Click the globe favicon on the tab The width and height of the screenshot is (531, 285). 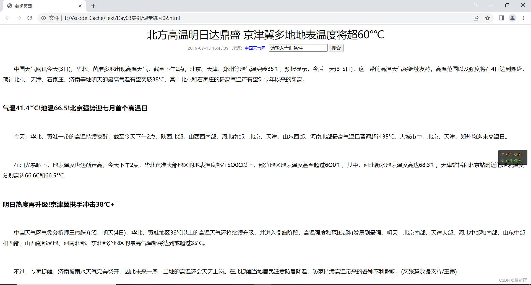pos(10,6)
